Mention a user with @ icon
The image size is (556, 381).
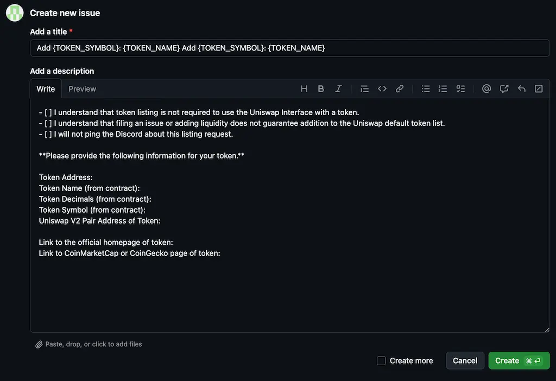click(x=486, y=88)
